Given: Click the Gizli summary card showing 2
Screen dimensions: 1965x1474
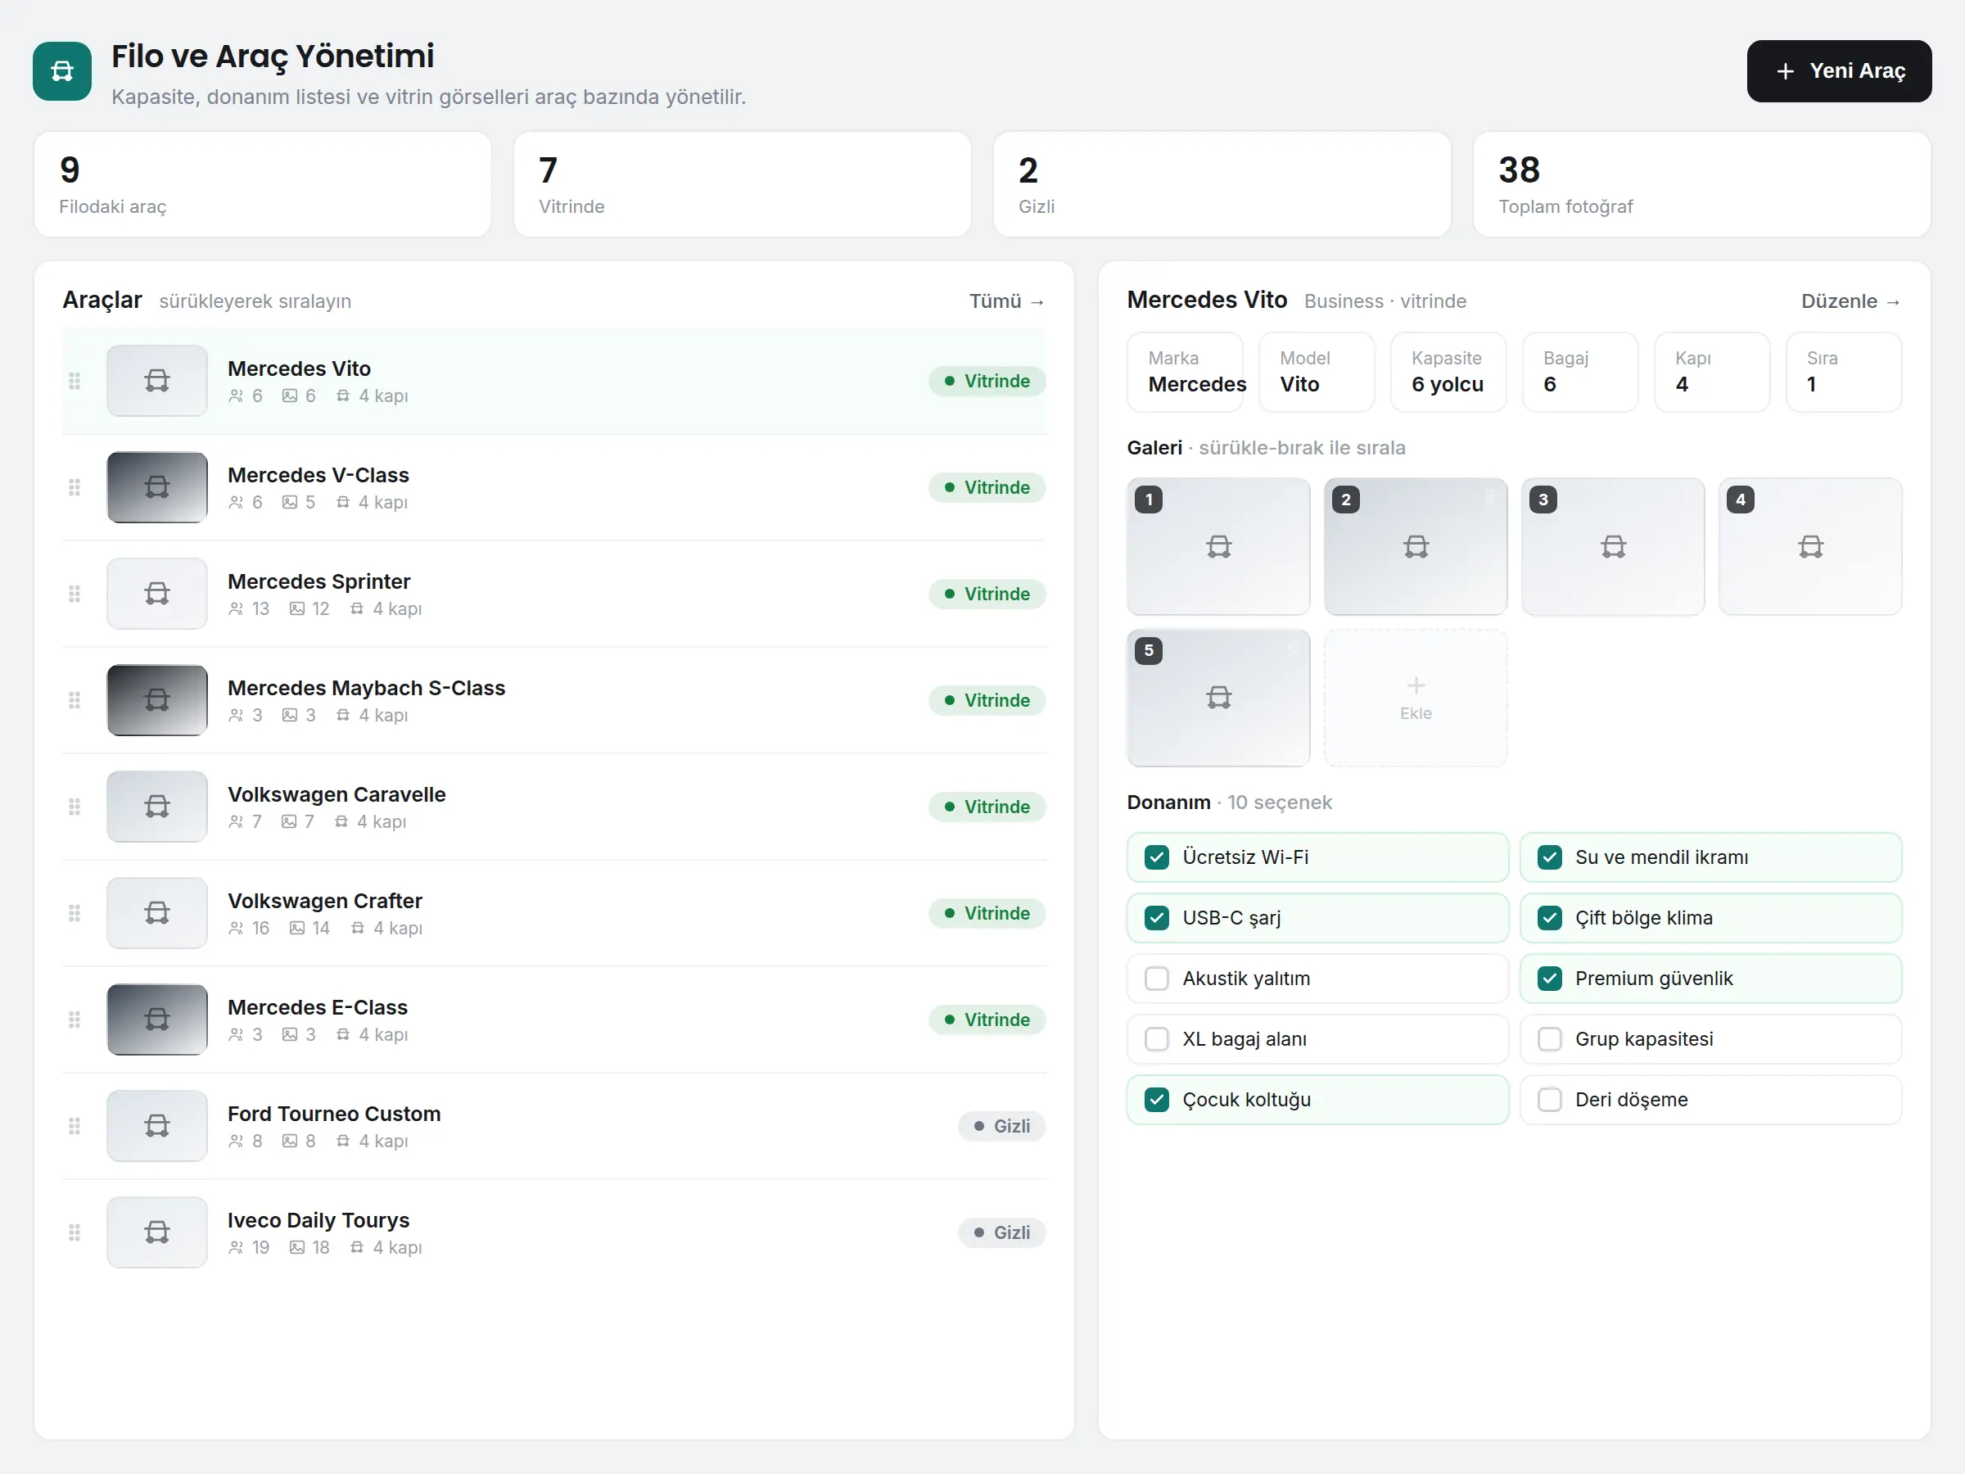Looking at the screenshot, I should tap(1222, 185).
